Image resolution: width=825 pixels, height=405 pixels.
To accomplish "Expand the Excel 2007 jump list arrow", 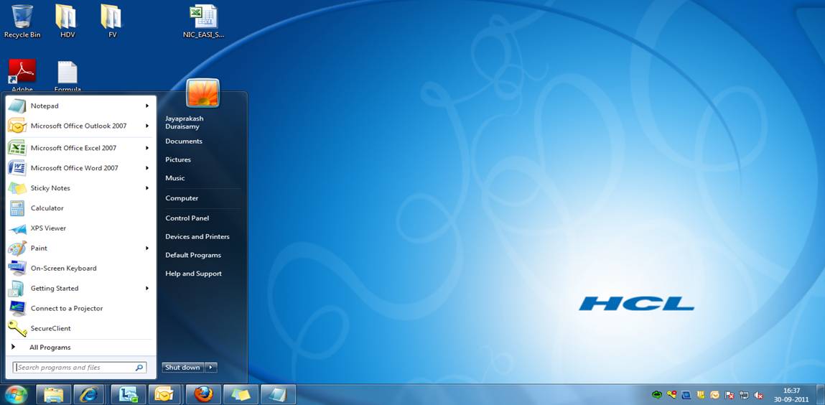I will [x=147, y=149].
